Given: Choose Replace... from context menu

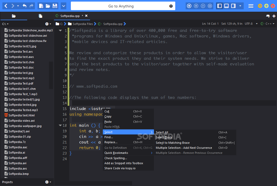Looking at the screenshot, I should 128,142.
